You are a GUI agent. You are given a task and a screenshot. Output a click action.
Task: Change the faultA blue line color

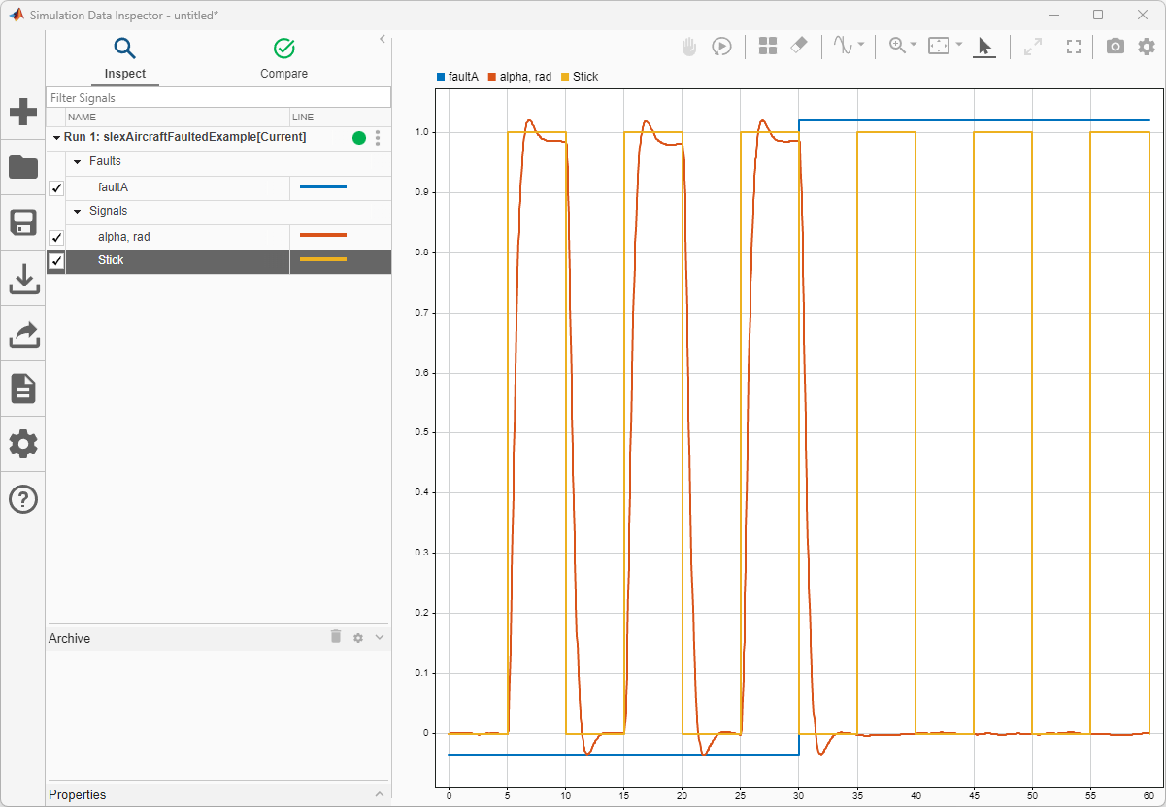[323, 185]
